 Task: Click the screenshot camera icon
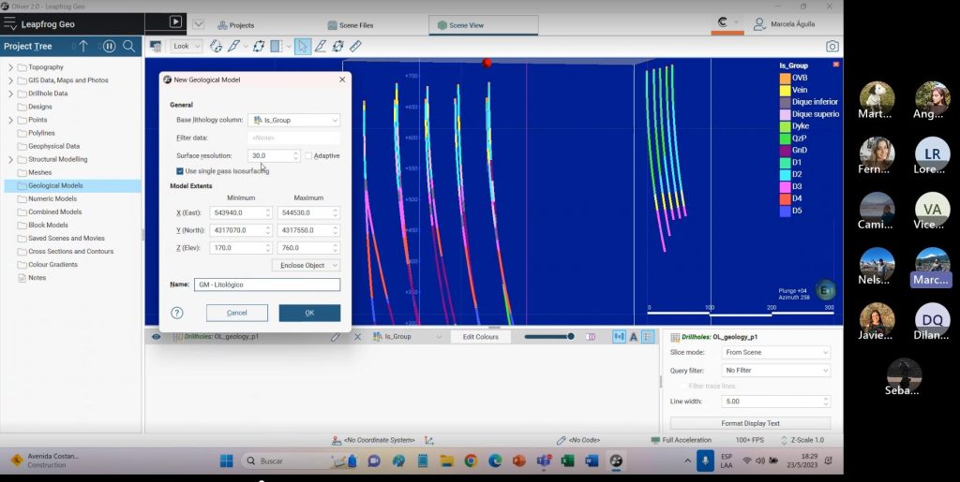click(x=832, y=46)
